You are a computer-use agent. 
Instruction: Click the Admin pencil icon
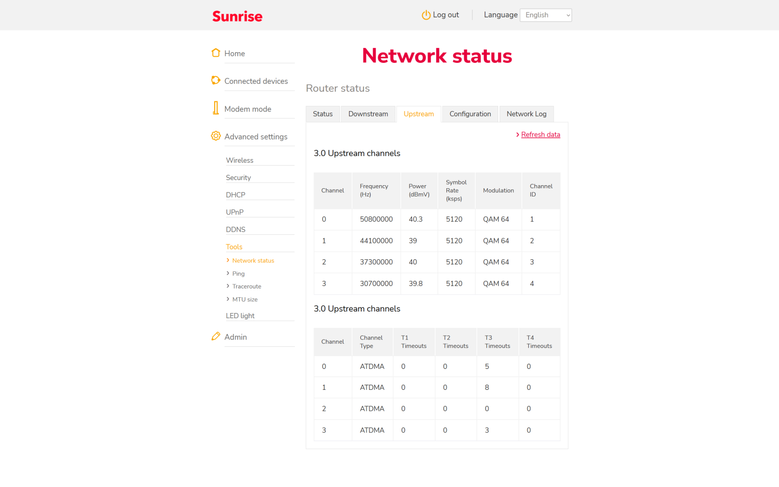216,336
